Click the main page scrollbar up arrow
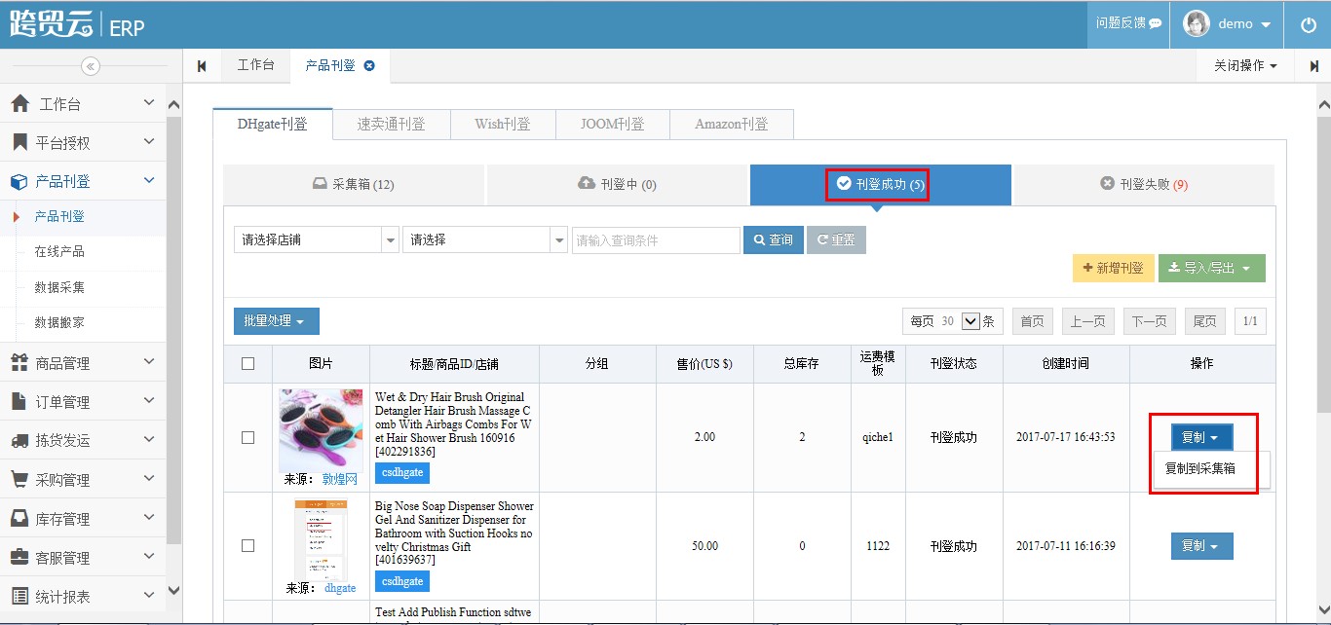1331x625 pixels. coord(1322,104)
